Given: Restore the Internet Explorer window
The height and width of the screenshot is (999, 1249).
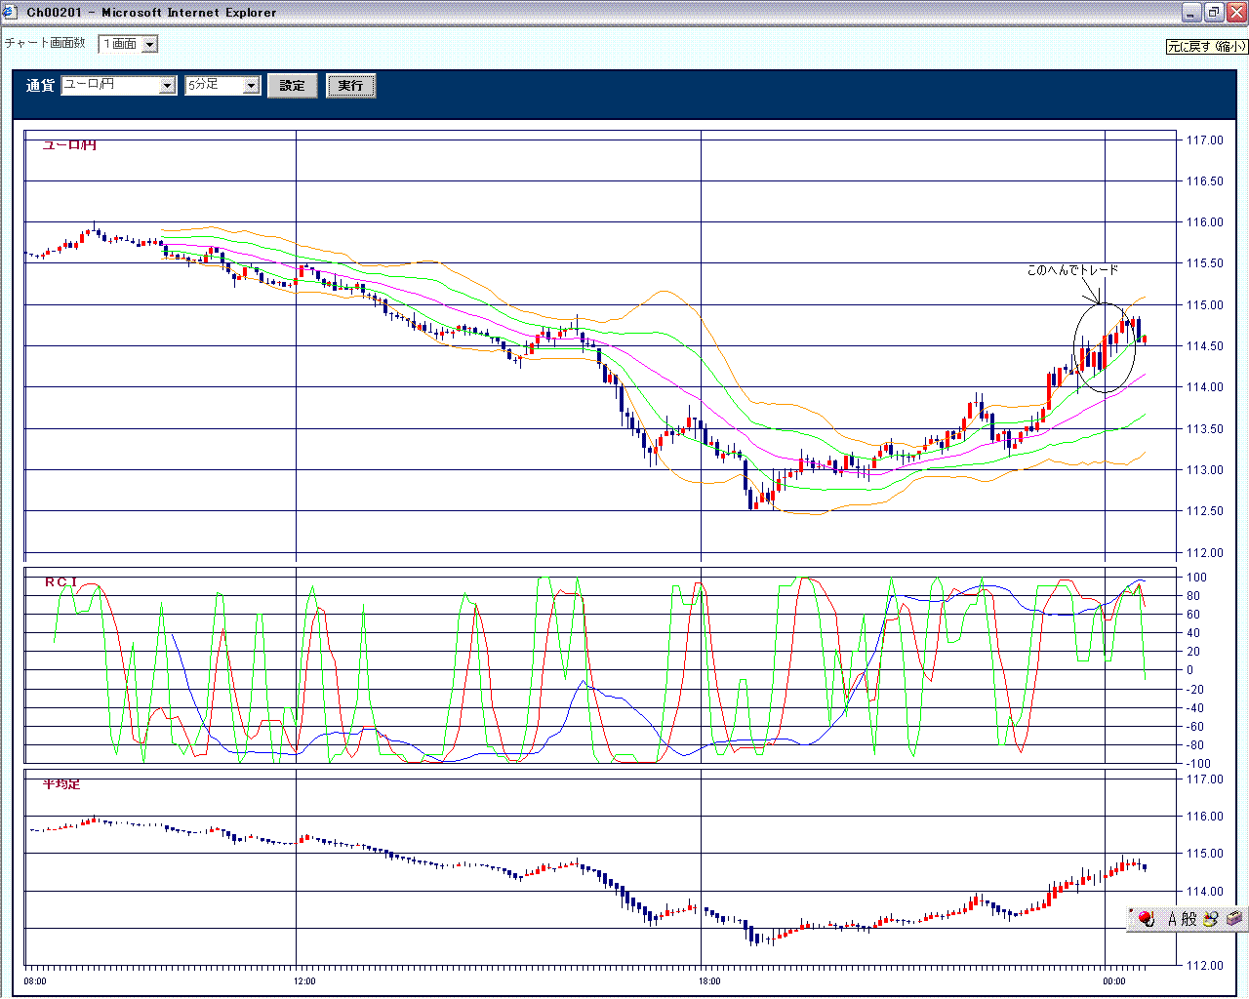Looking at the screenshot, I should pos(1214,12).
